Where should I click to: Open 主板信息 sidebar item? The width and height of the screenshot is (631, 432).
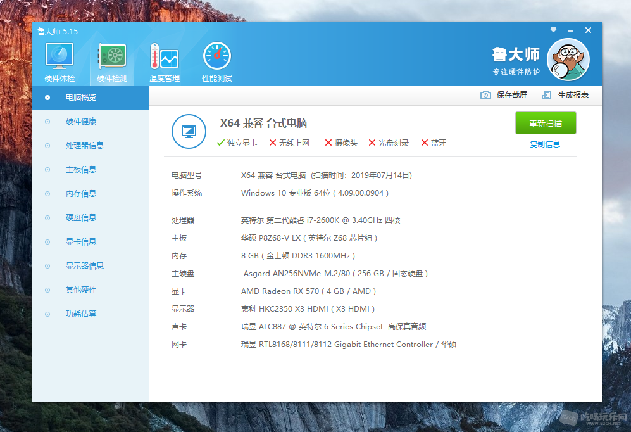click(91, 170)
